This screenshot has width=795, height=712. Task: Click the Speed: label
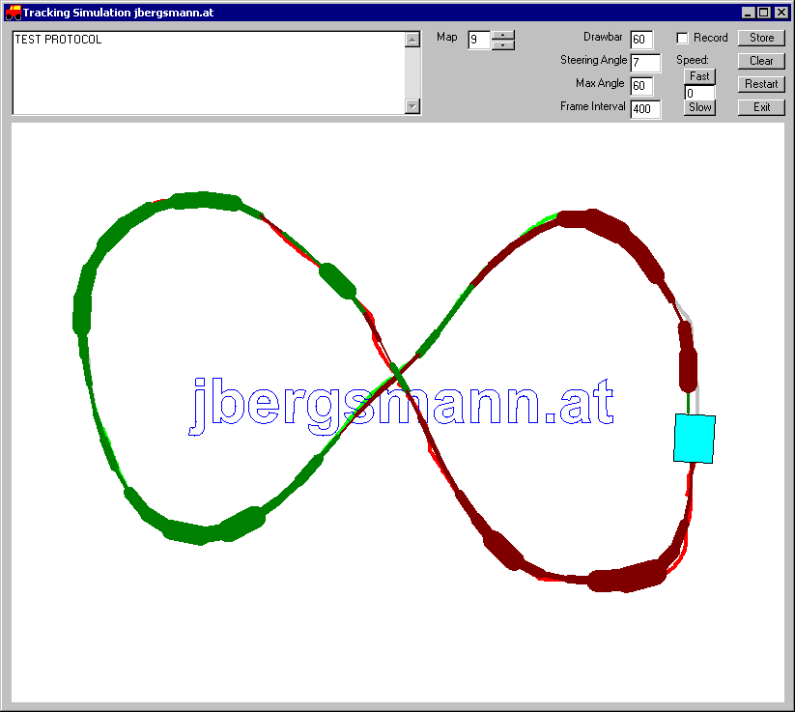pos(693,60)
